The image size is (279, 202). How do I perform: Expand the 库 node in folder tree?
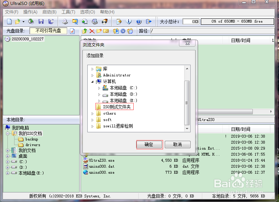tap(92, 69)
